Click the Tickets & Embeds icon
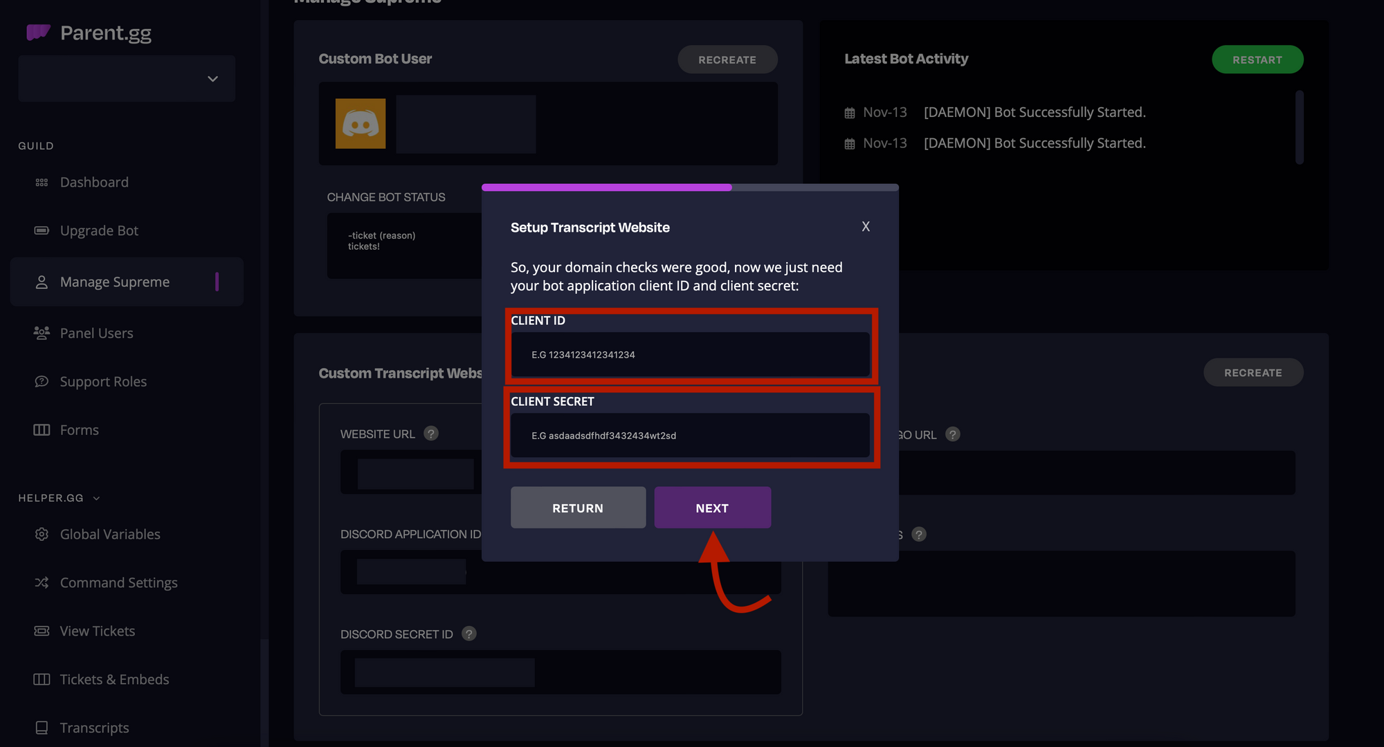Screen dimensions: 1384x747 pyautogui.click(x=42, y=679)
